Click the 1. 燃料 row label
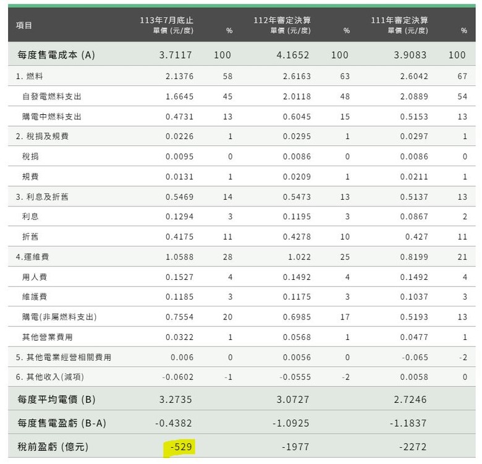This screenshot has height=464, width=482. [30, 76]
